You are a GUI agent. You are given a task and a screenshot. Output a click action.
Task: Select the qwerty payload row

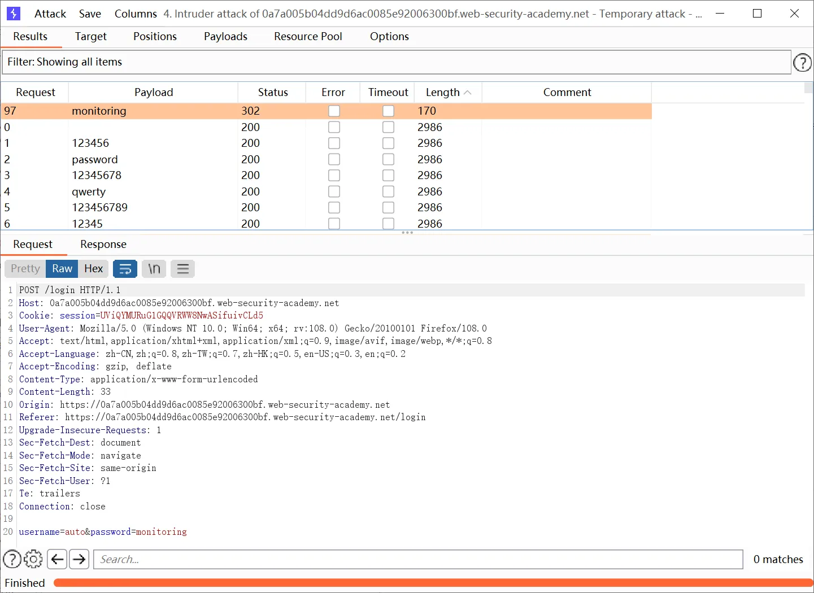327,192
